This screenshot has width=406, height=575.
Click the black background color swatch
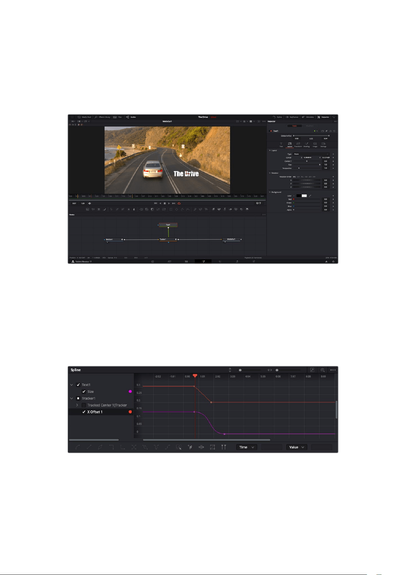(299, 196)
